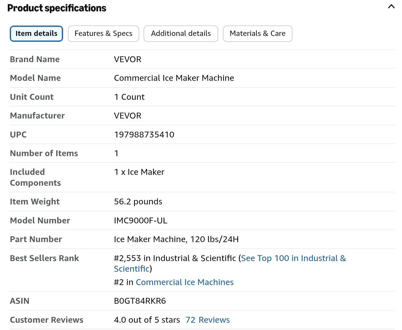
Task: Click the Model Name label
Action: tap(35, 78)
